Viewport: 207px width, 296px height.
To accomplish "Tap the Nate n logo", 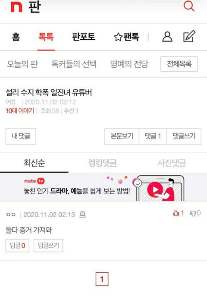I will click(17, 7).
